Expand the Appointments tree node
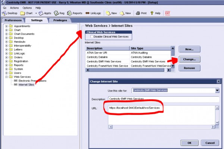This screenshot has height=149, width=224. [6, 26]
